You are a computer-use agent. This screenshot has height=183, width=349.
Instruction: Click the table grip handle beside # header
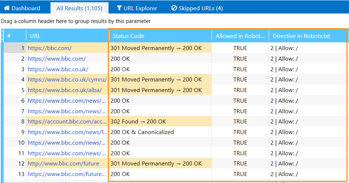pyautogui.click(x=2, y=36)
